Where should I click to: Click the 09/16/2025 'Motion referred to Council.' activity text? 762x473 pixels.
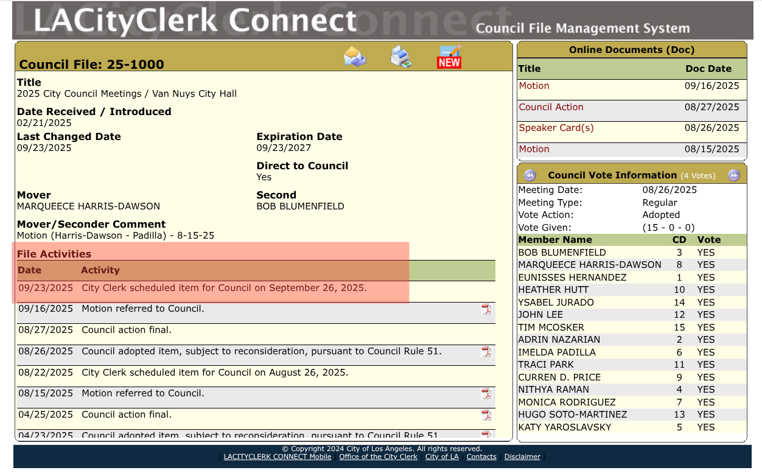click(x=142, y=309)
